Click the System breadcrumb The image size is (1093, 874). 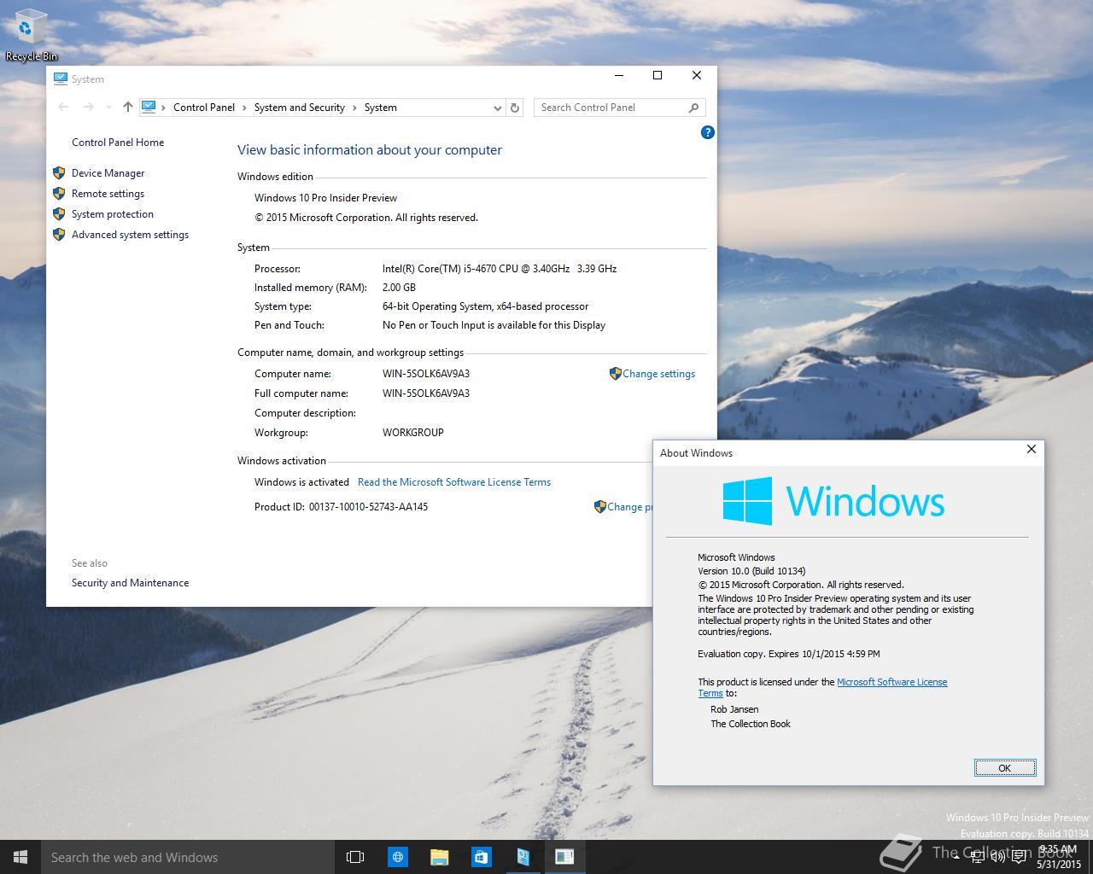[x=380, y=108]
